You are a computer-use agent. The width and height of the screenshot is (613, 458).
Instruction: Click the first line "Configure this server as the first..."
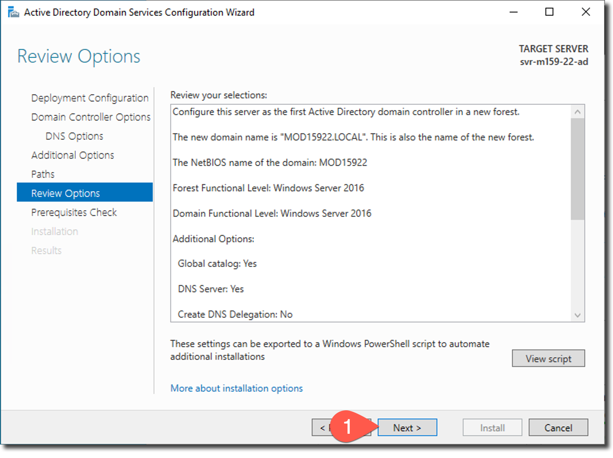346,112
